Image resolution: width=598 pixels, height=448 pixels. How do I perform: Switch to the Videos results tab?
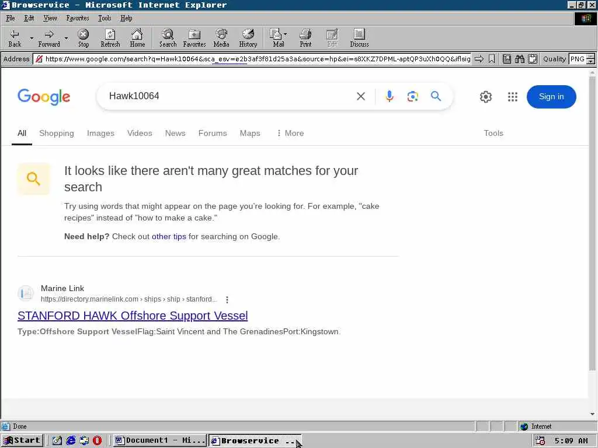140,134
